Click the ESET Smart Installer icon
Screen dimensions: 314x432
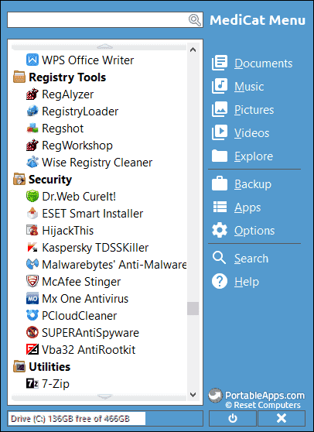click(32, 213)
